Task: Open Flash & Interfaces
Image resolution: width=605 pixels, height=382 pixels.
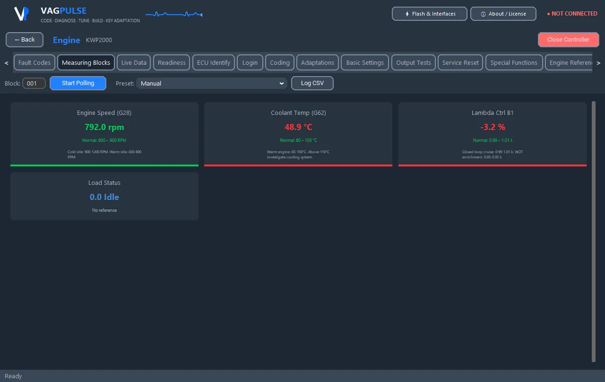Action: click(x=430, y=14)
